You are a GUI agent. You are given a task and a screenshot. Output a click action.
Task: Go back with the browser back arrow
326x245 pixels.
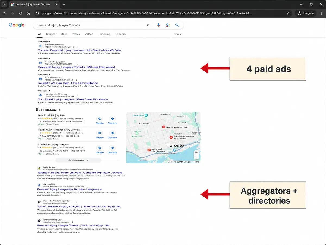[5, 13]
